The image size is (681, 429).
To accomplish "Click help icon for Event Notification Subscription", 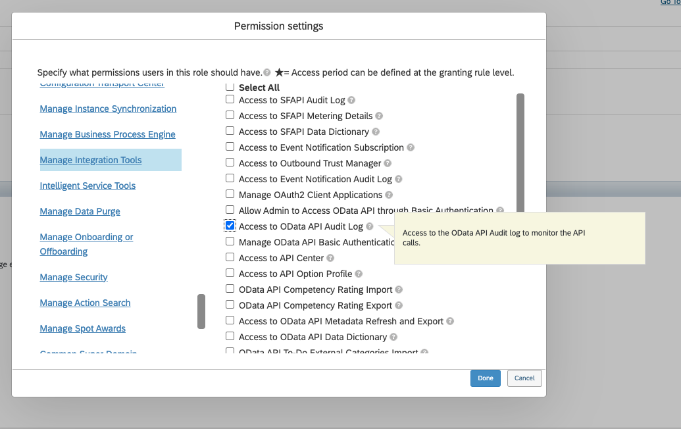I will pos(411,148).
